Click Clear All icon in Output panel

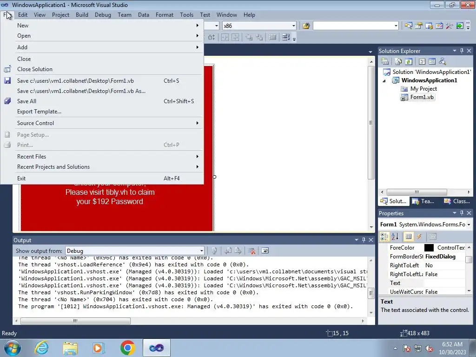pyautogui.click(x=251, y=251)
